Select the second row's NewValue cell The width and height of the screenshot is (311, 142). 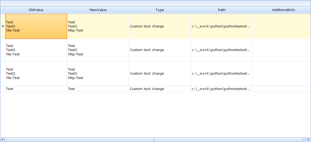98,50
